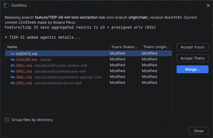The image size is (213, 138).
Task: Enable Group files by directory checkbox
Action: coord(7,119)
